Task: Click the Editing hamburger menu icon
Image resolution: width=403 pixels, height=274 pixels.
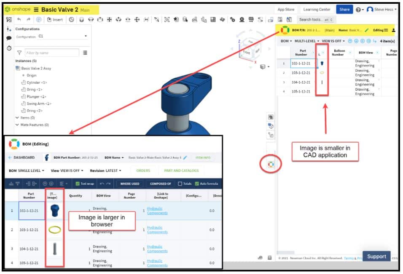Action: (386, 30)
